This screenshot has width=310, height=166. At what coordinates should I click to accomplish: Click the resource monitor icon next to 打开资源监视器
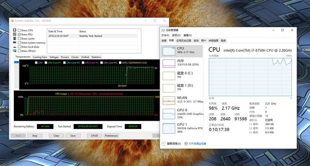[x=186, y=143]
